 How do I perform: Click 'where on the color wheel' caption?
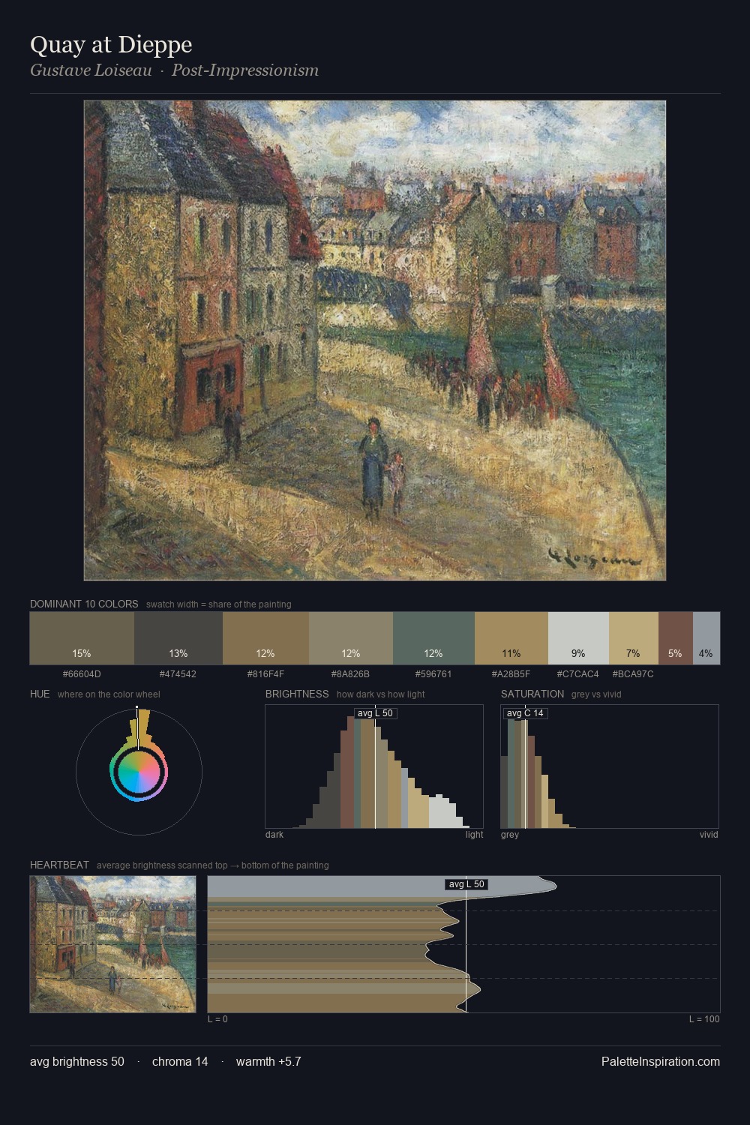point(109,694)
